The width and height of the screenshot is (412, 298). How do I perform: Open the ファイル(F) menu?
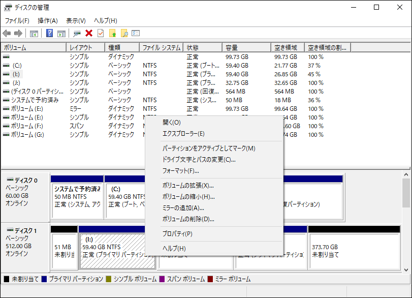tap(17, 20)
